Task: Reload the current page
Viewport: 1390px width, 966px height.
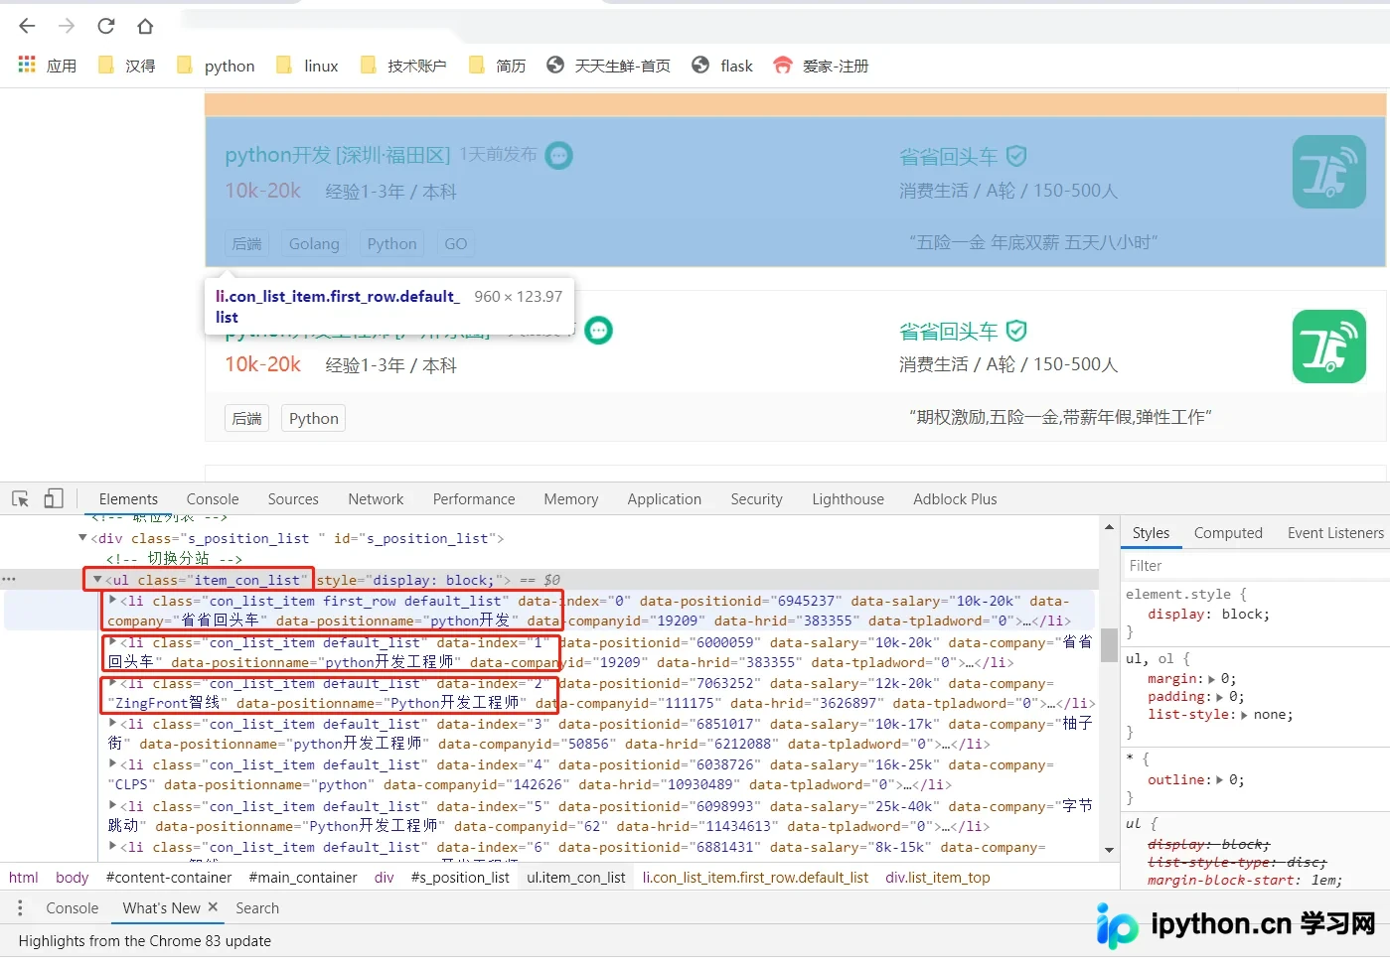Action: [x=106, y=26]
